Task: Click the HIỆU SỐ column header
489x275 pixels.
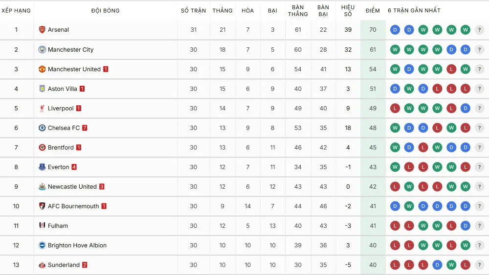Action: [x=348, y=11]
